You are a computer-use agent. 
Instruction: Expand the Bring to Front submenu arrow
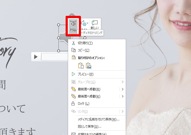123,89
